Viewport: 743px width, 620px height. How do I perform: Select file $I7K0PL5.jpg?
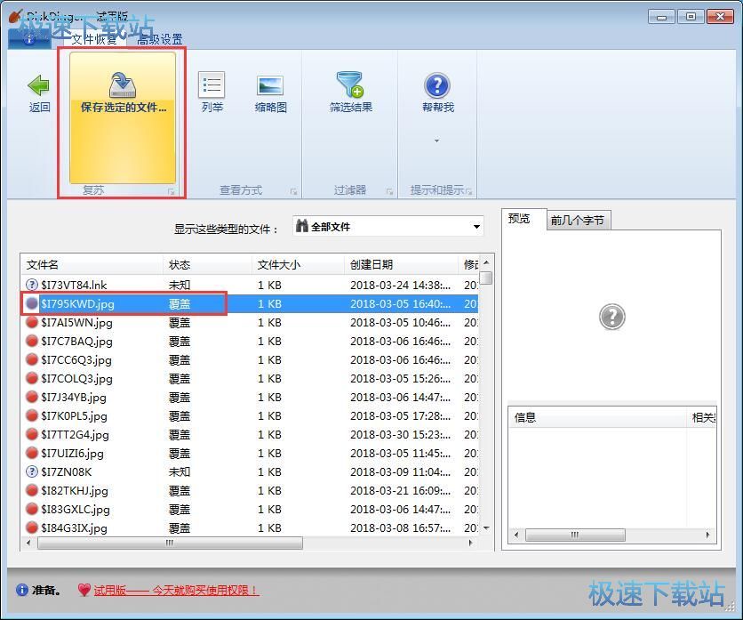click(x=74, y=416)
